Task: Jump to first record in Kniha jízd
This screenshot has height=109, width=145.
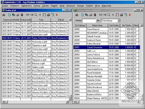Action: [x=28, y=15]
